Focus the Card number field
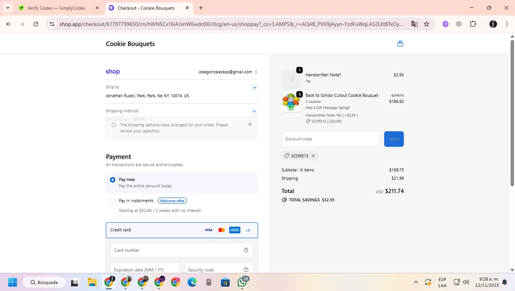The width and height of the screenshot is (515, 291). [182, 250]
